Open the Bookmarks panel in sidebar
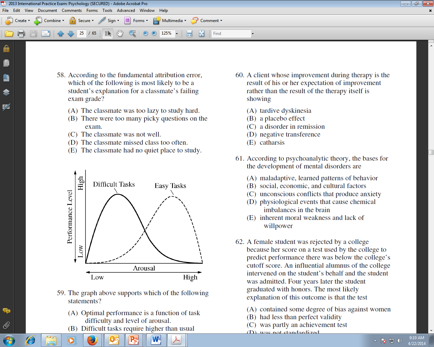The width and height of the screenshot is (434, 347). 6,78
